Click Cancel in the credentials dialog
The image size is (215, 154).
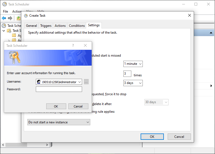[78, 106]
